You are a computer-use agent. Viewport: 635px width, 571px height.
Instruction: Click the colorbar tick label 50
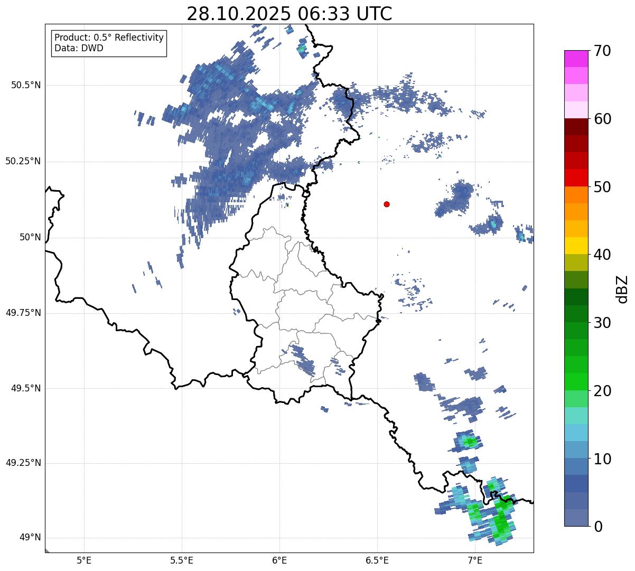click(602, 187)
